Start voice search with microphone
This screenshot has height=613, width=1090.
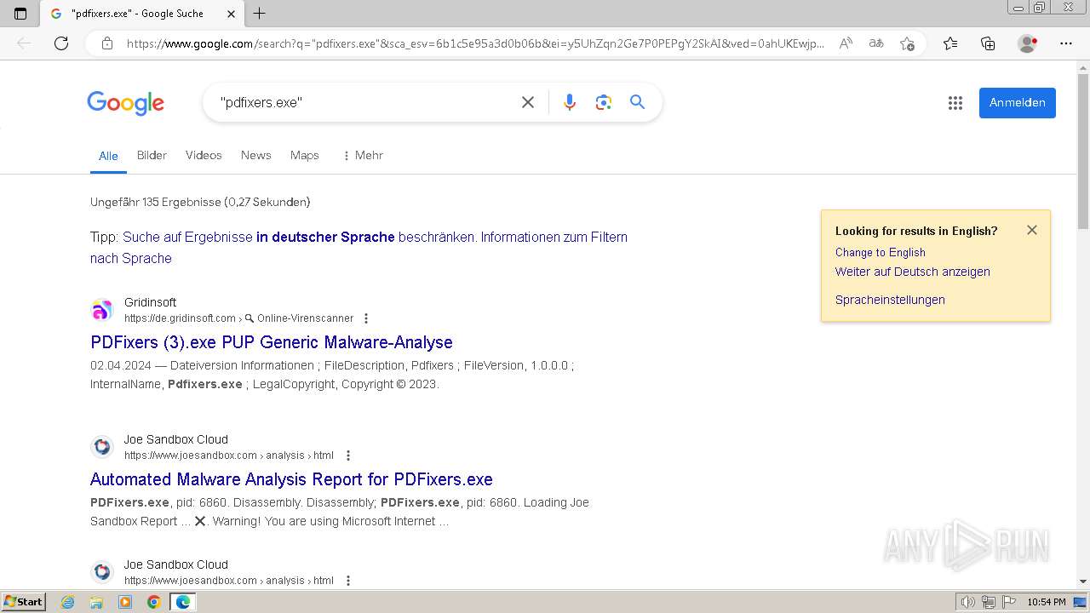click(570, 102)
